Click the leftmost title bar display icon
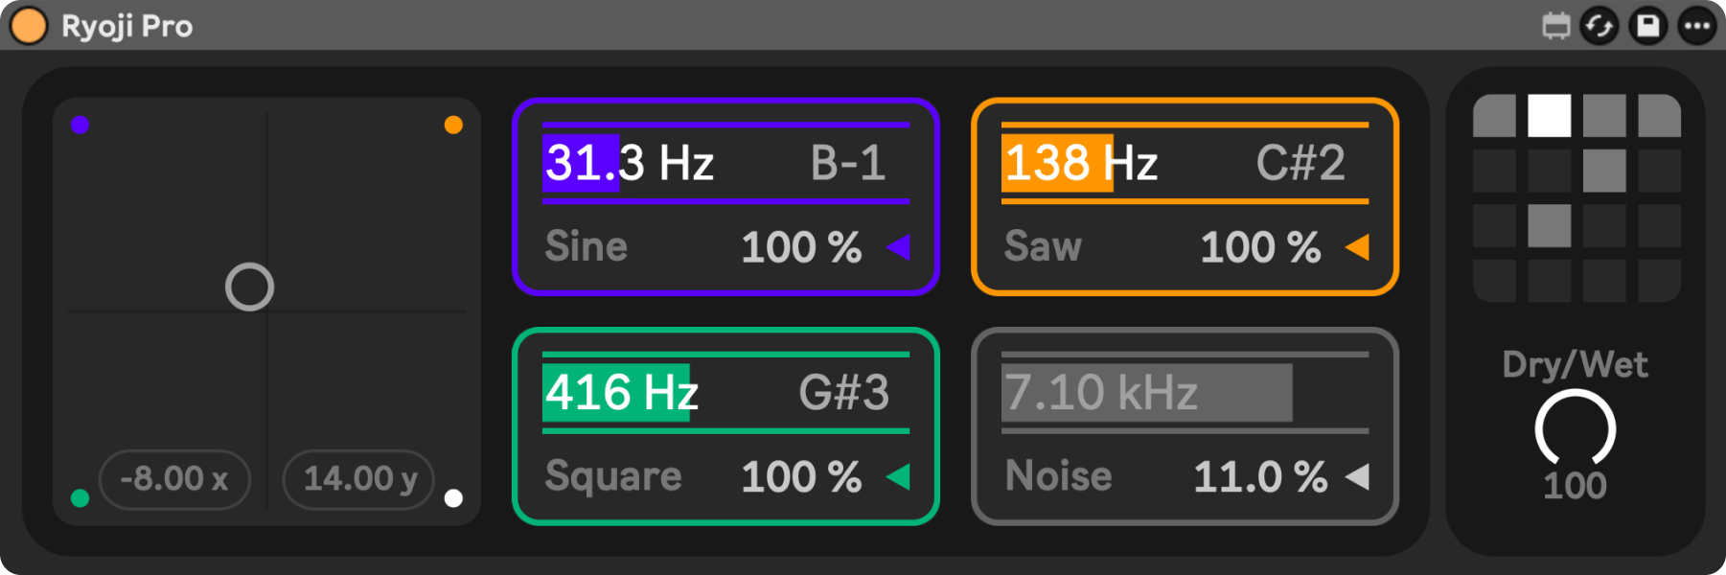Screen dimensions: 1726x575 point(1555,26)
